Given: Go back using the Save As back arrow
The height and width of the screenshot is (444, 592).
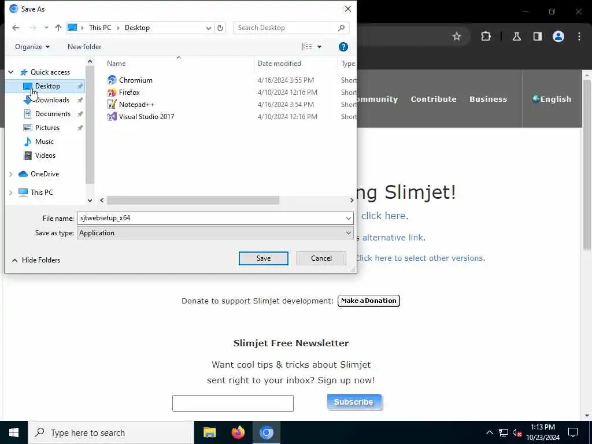Looking at the screenshot, I should tap(16, 28).
